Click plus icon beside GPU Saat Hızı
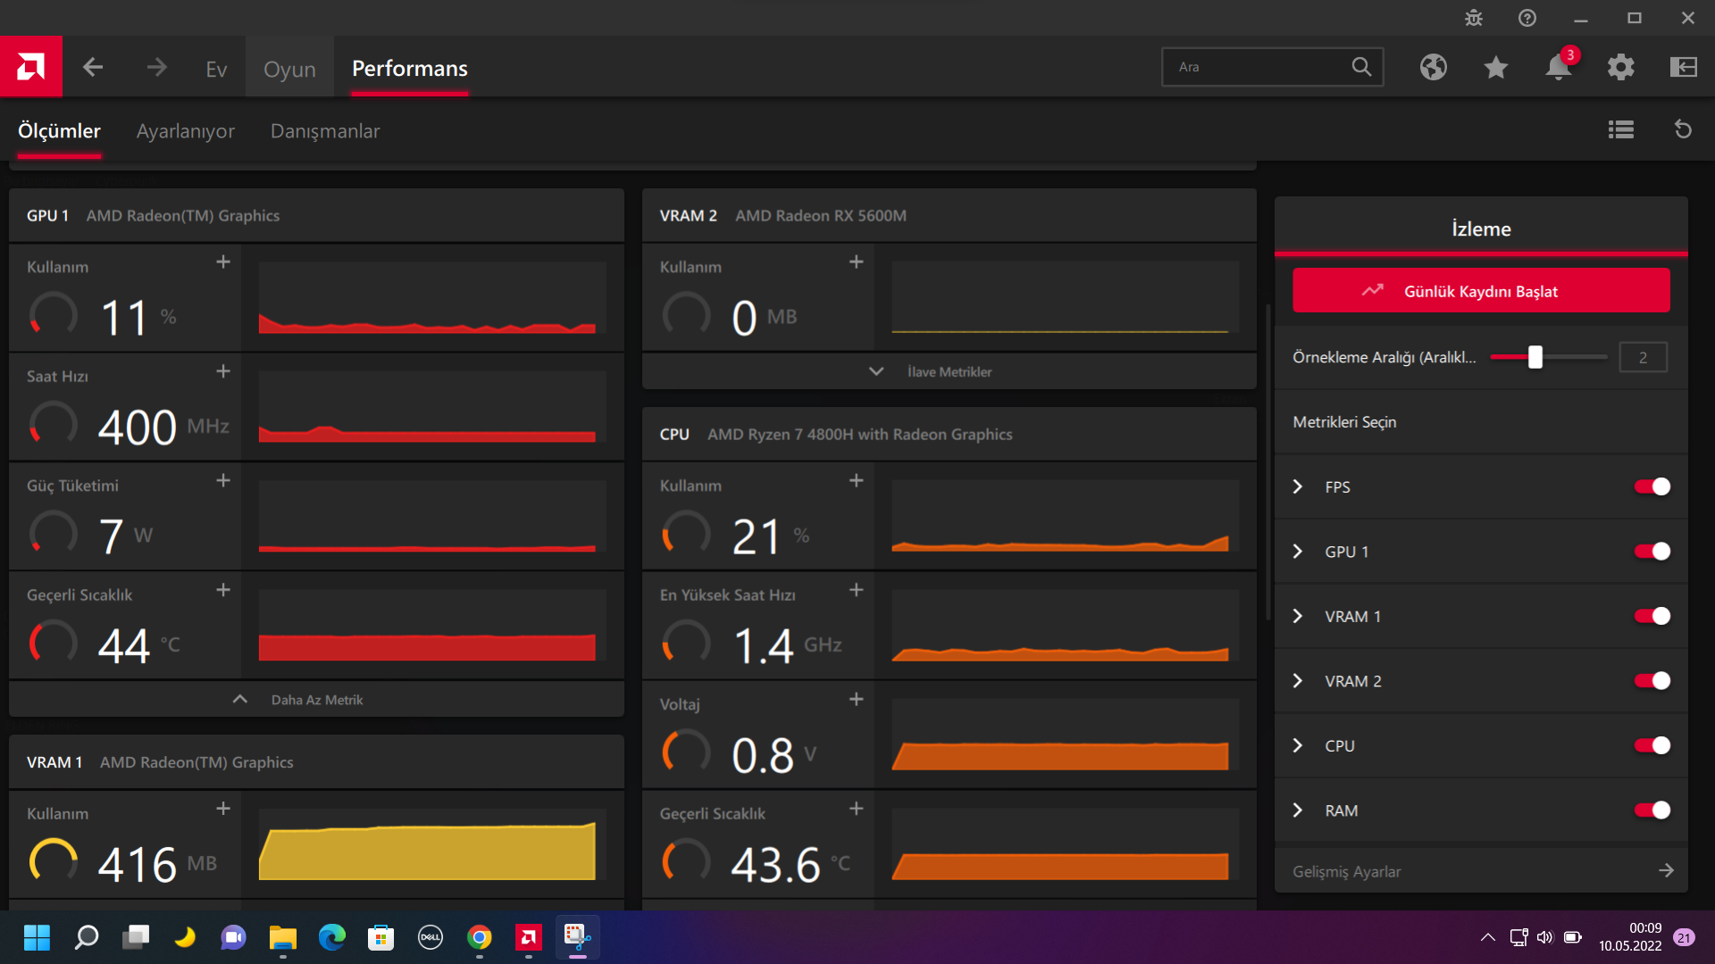Image resolution: width=1715 pixels, height=964 pixels. pos(223,371)
